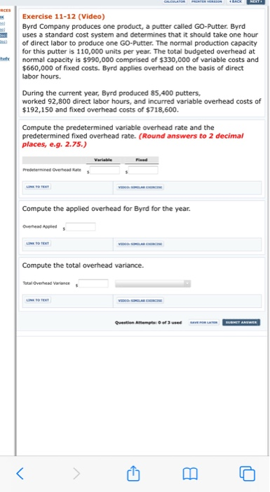Focus the Variable overhead rate field
270x492 pixels.
tap(105, 170)
